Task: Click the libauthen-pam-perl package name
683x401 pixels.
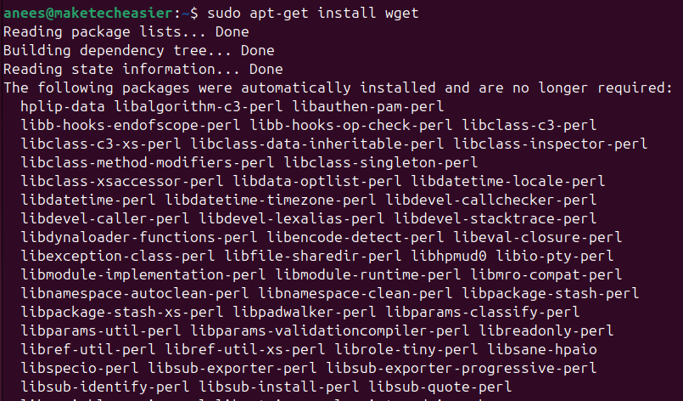Action: click(367, 107)
